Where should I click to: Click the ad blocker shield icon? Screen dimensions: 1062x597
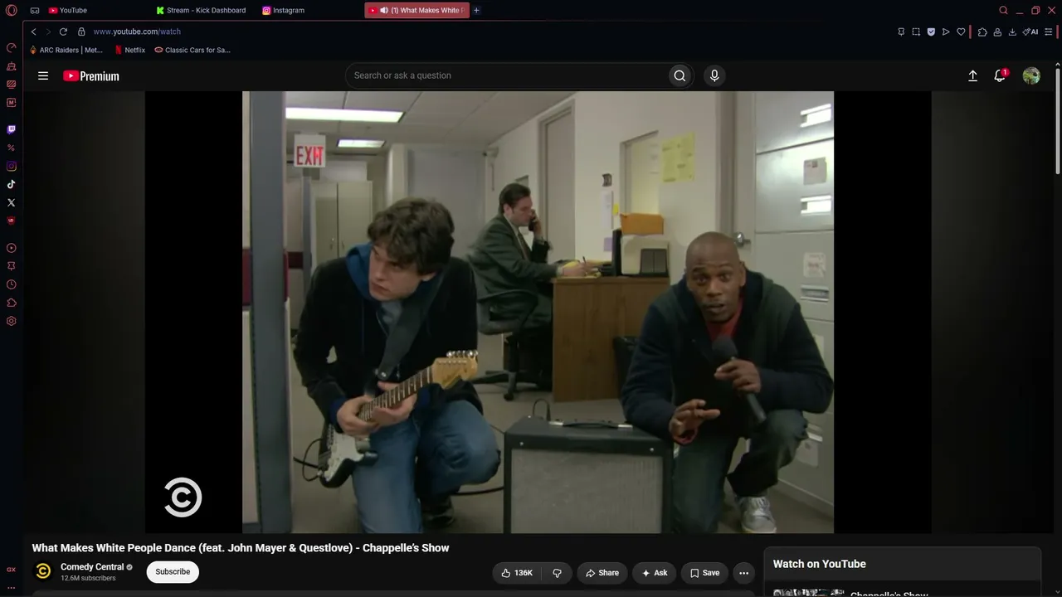click(x=931, y=32)
